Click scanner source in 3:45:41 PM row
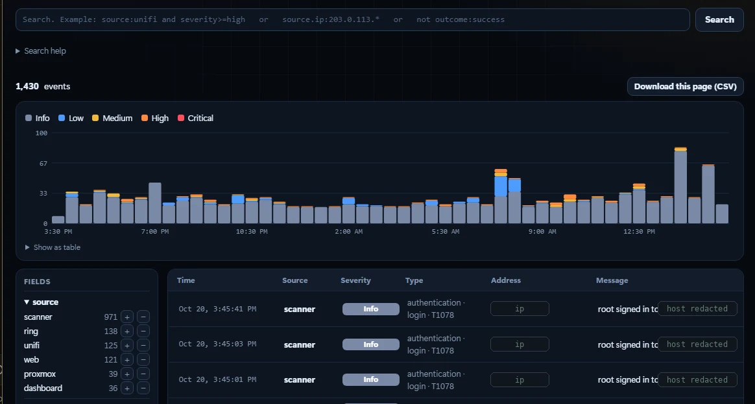Viewport: 755px width, 404px height. (x=300, y=309)
